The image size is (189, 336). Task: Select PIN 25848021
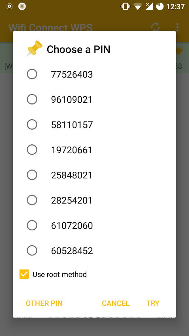[x=32, y=175]
